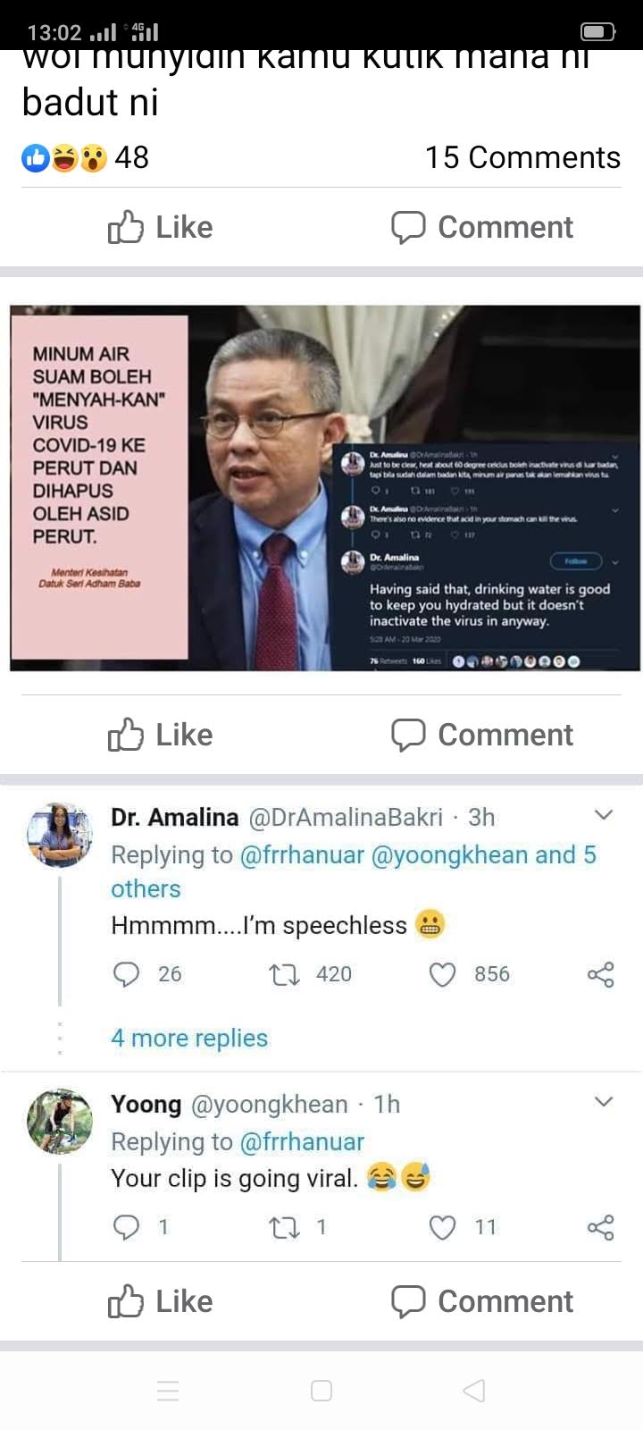The height and width of the screenshot is (1430, 643).
Task: Like the top post about badut
Action: [161, 227]
